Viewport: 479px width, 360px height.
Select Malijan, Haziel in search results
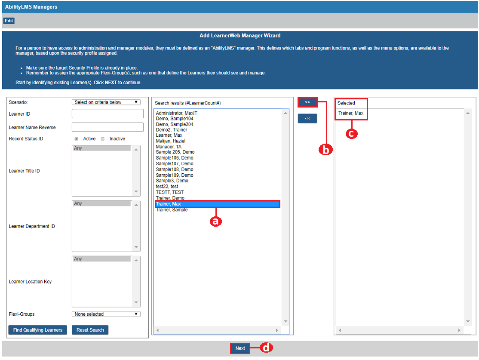pyautogui.click(x=170, y=141)
